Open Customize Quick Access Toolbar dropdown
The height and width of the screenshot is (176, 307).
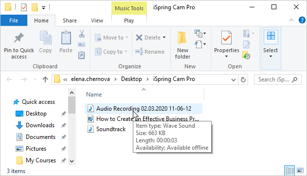[43, 8]
